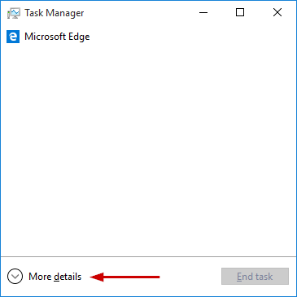Select the Microsoft Edge entry in the list

148,37
